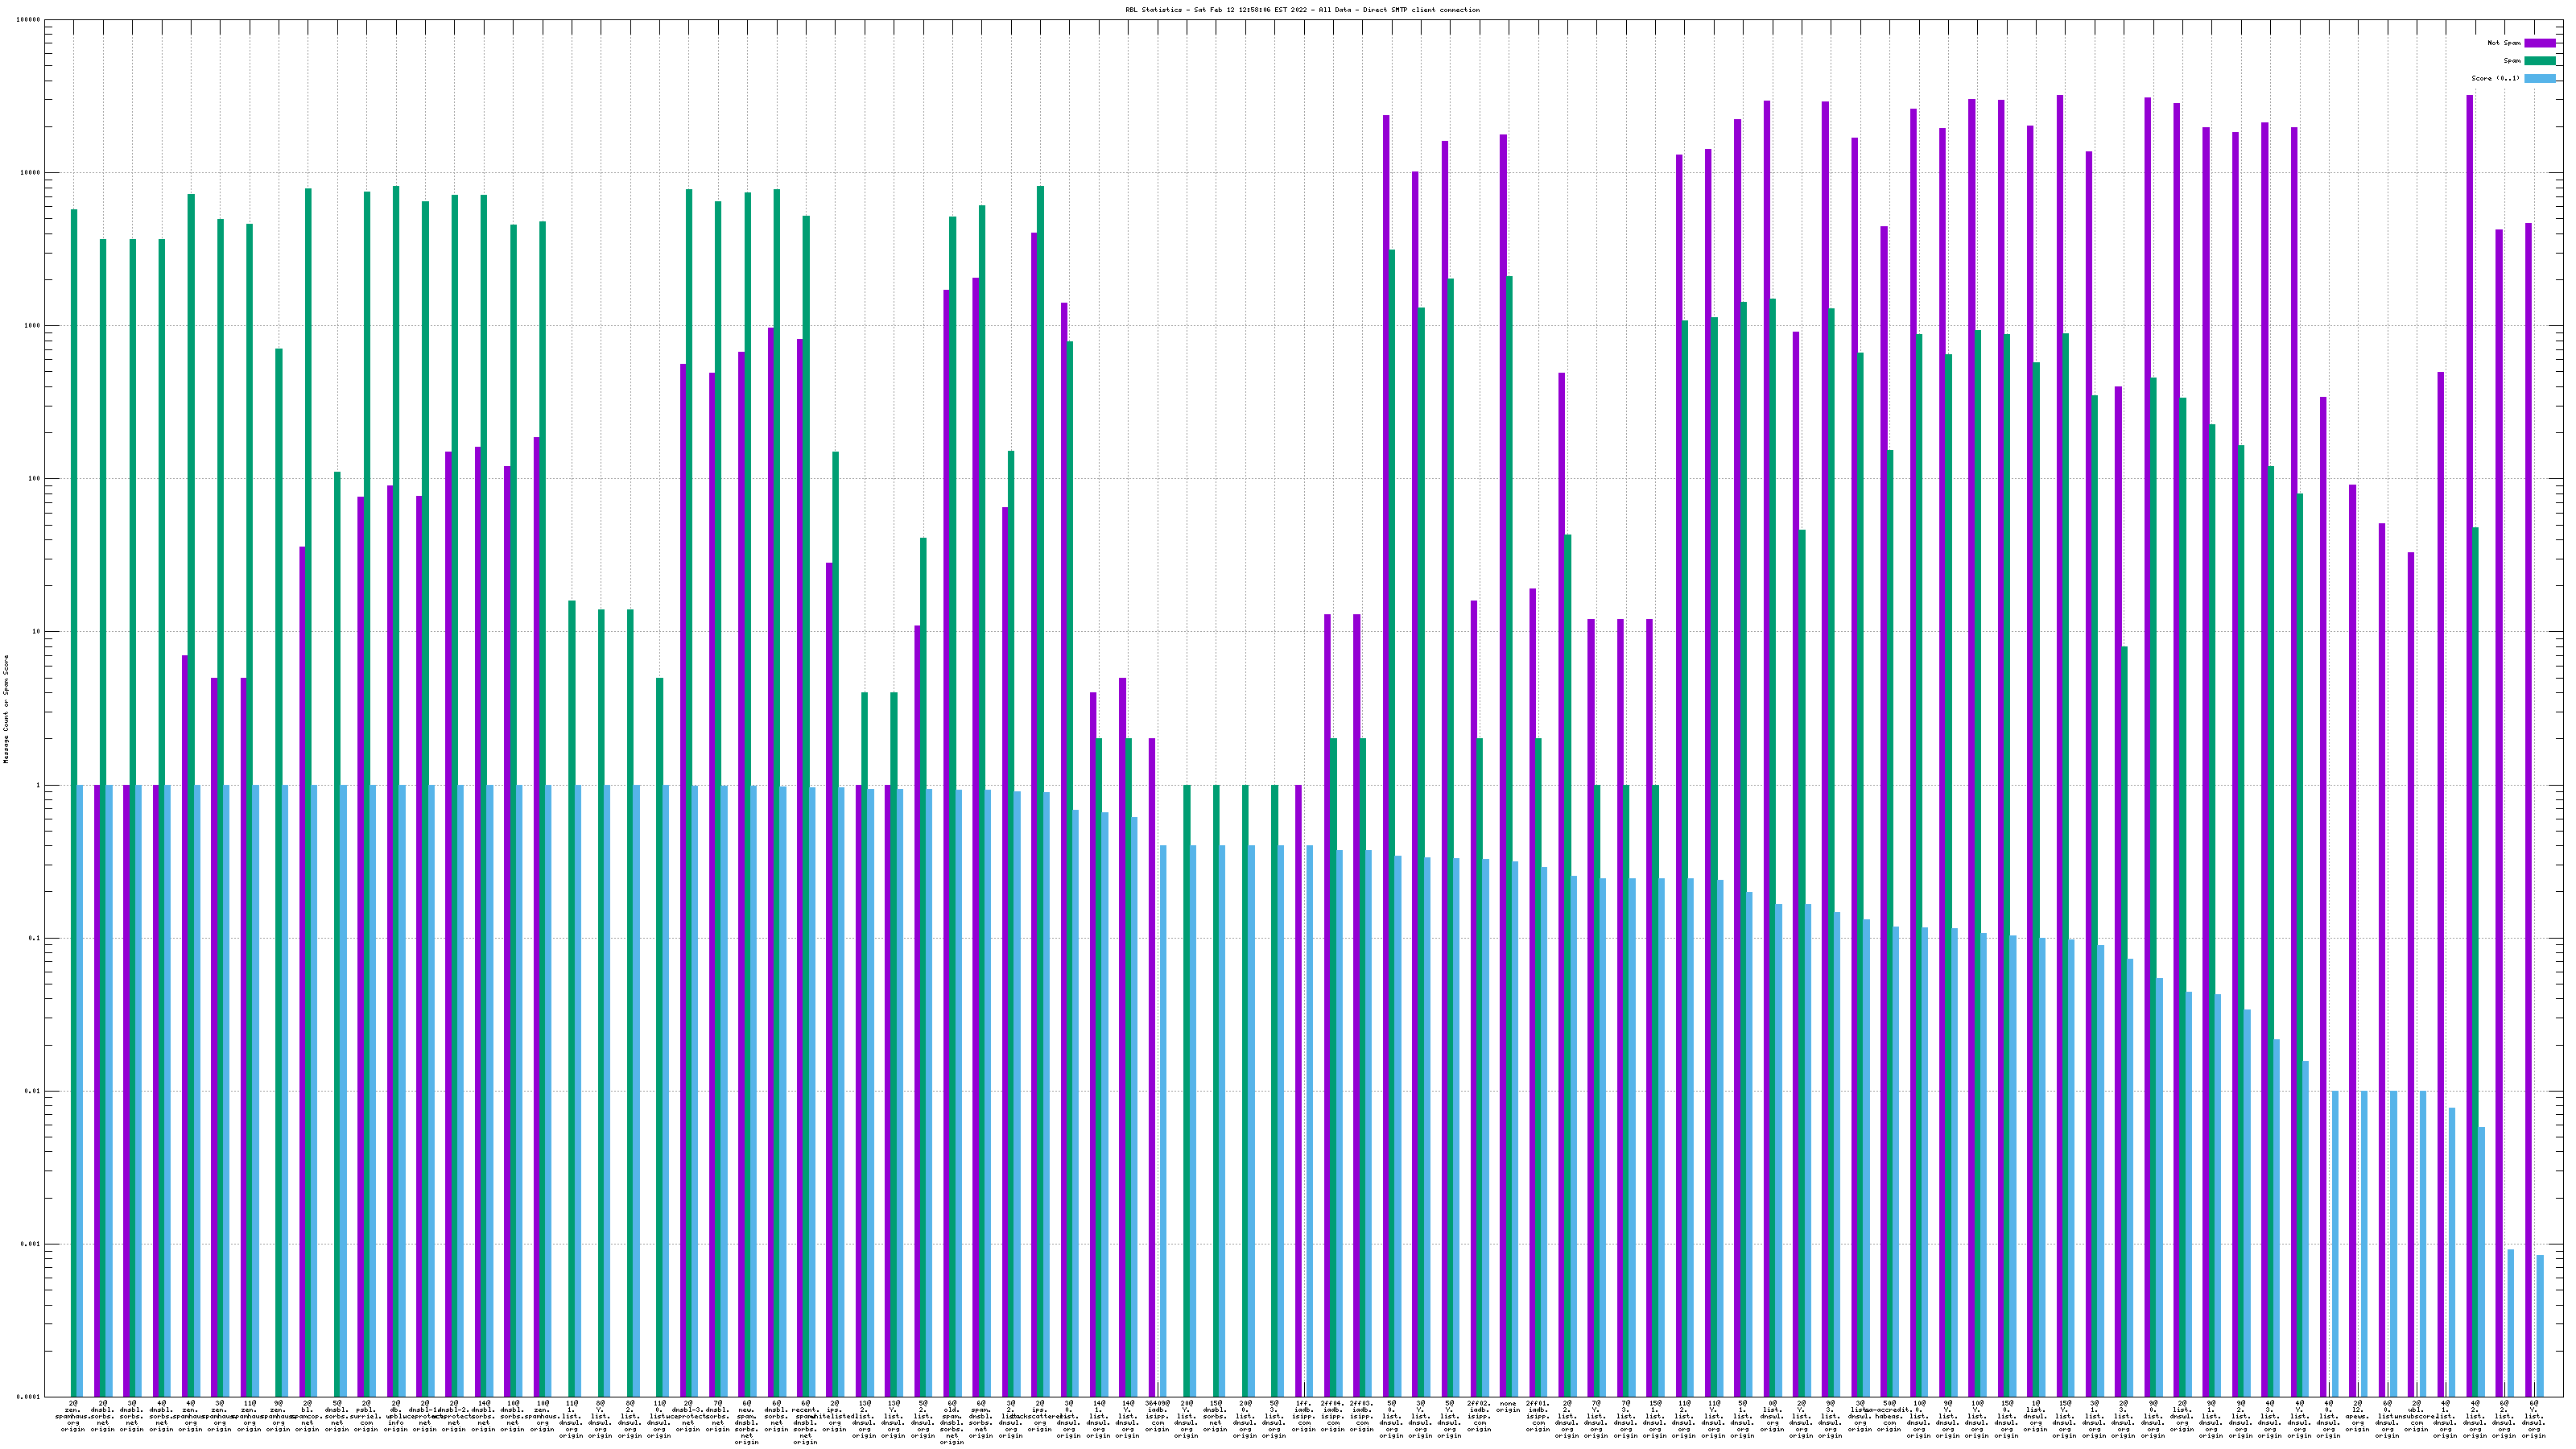Click the 0.0001 y-axis tick label

pos(28,1397)
